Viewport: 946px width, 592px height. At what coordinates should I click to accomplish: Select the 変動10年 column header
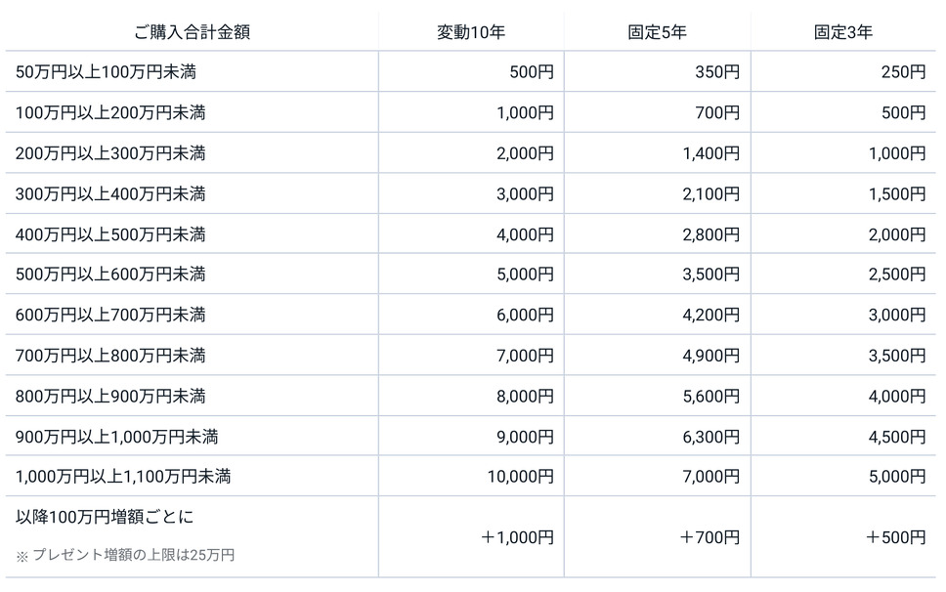471,31
